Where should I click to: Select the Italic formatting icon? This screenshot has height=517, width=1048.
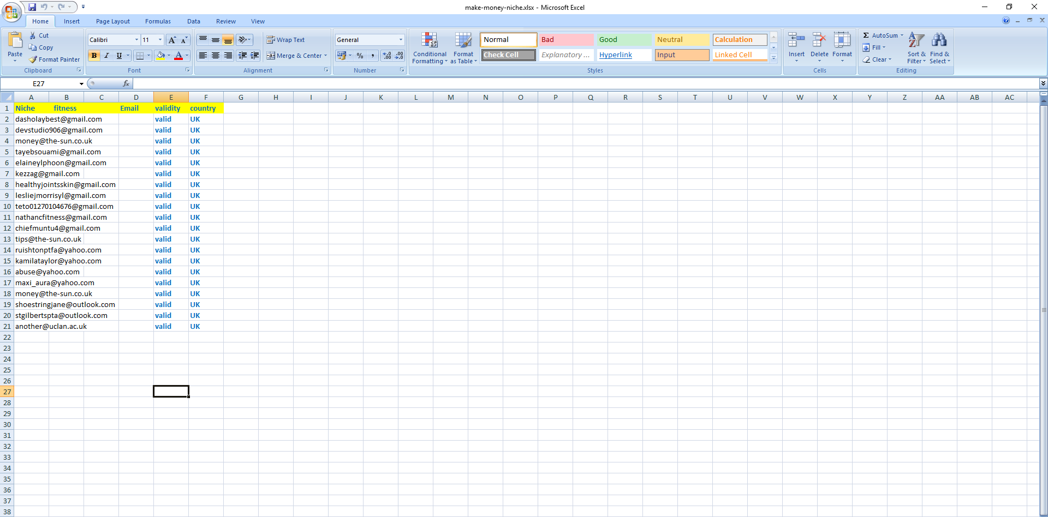point(106,55)
